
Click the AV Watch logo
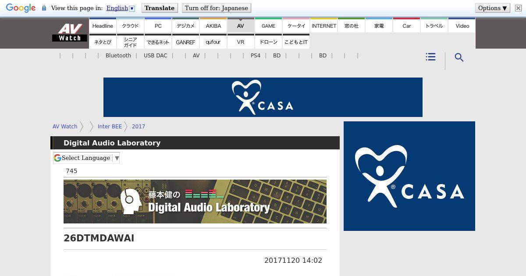(x=70, y=32)
